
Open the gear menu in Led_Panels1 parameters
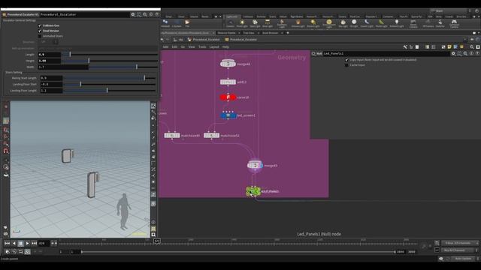tap(453, 53)
